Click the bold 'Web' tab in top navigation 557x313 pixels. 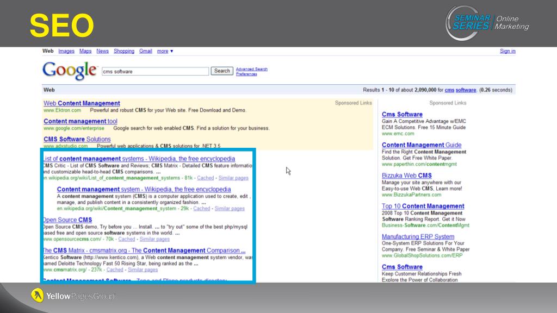pyautogui.click(x=48, y=51)
